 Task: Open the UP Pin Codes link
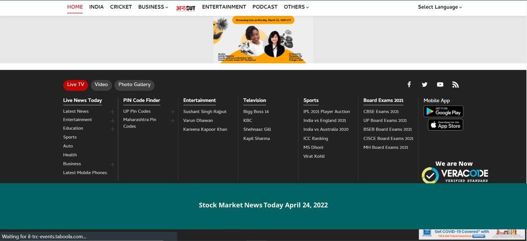point(137,111)
